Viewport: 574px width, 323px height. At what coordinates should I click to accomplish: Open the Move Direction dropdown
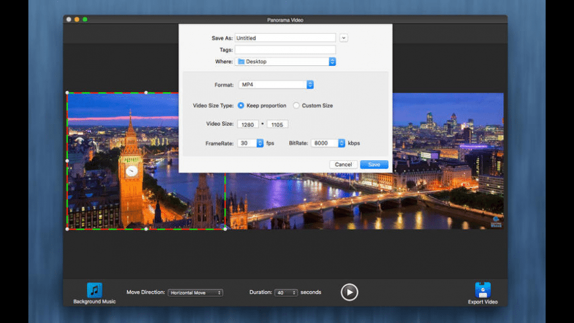(195, 293)
